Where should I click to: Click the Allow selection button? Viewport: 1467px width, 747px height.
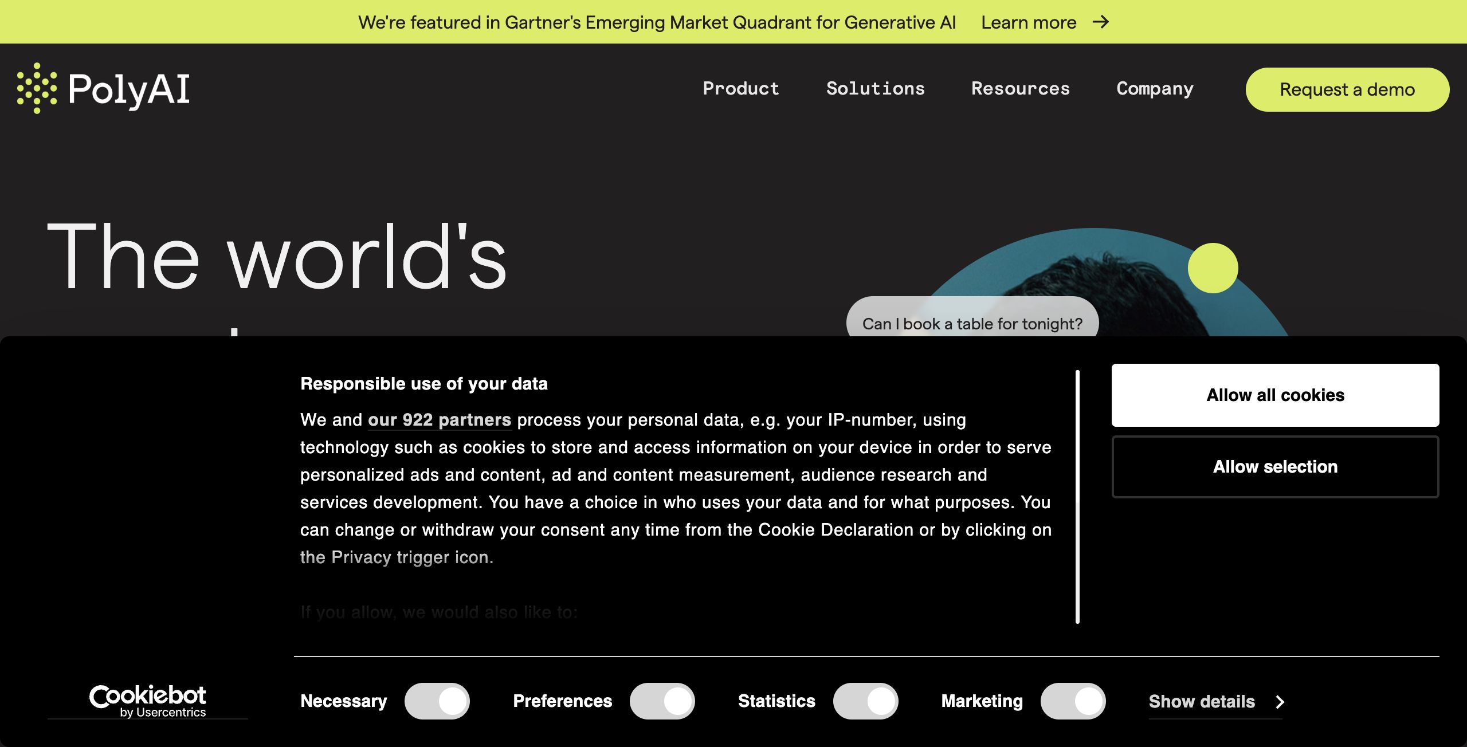[1275, 467]
